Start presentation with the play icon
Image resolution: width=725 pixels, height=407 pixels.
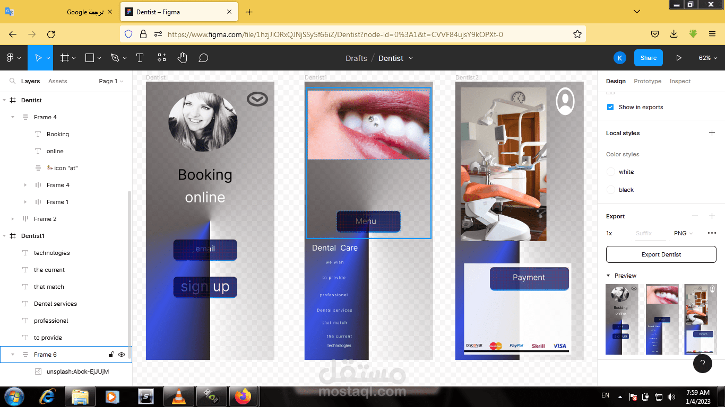click(679, 58)
